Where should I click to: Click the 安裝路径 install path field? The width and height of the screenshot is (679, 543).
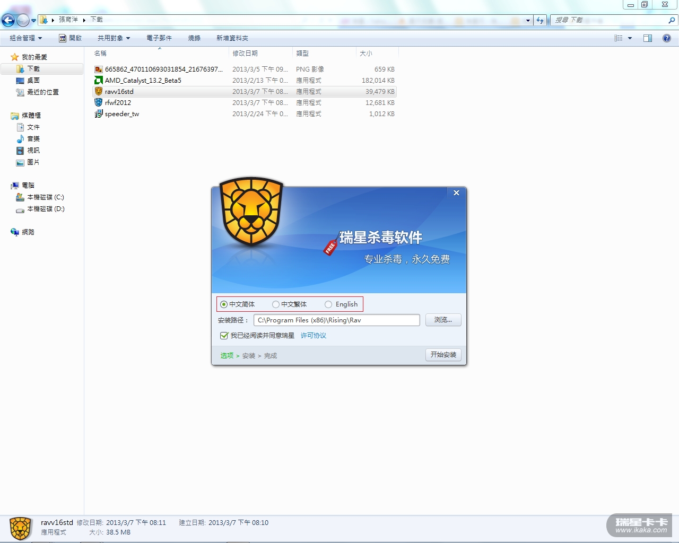337,320
